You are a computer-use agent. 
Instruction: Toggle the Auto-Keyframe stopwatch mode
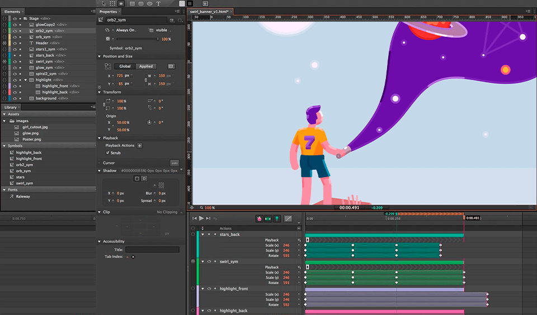tap(259, 218)
